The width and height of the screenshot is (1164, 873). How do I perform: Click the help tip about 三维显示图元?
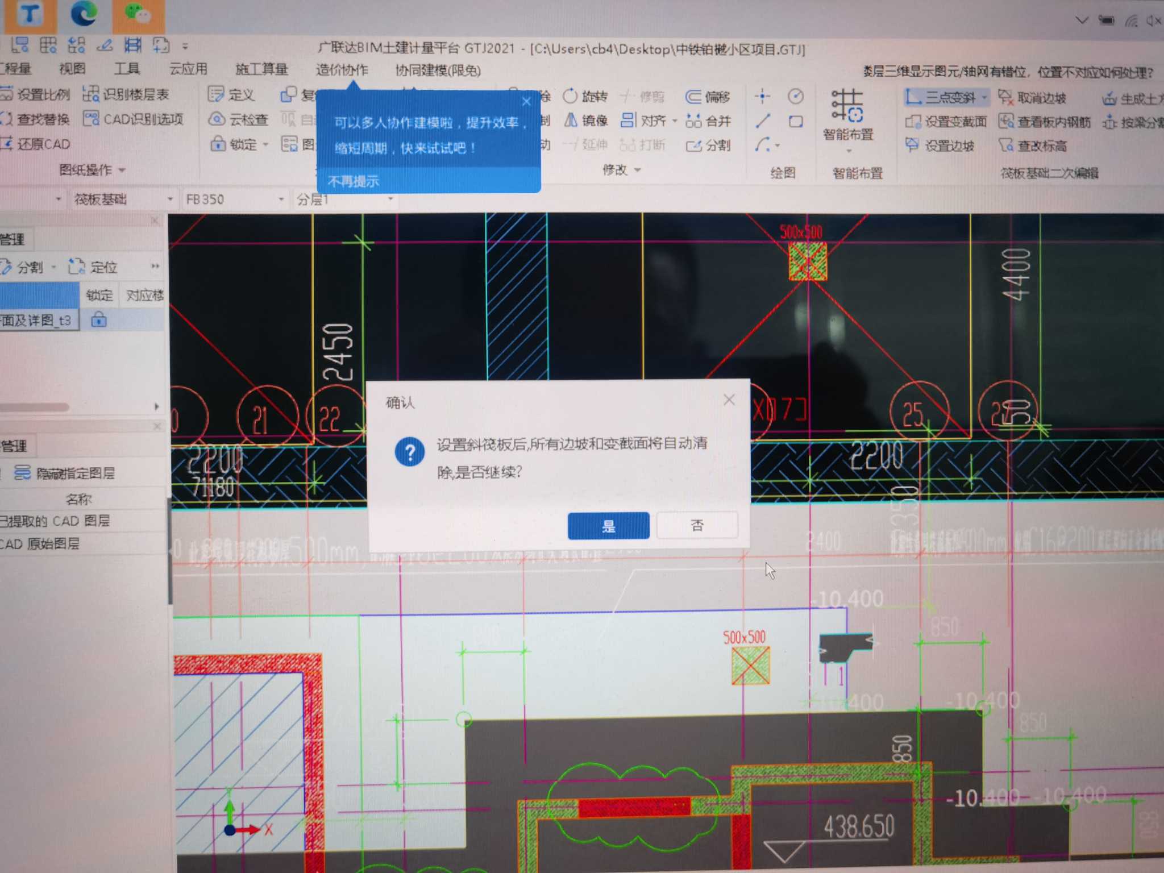pyautogui.click(x=1008, y=72)
